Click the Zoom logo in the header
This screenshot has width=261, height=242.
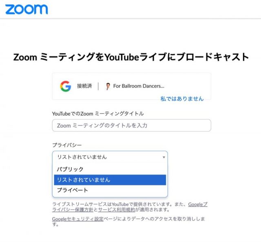click(27, 9)
